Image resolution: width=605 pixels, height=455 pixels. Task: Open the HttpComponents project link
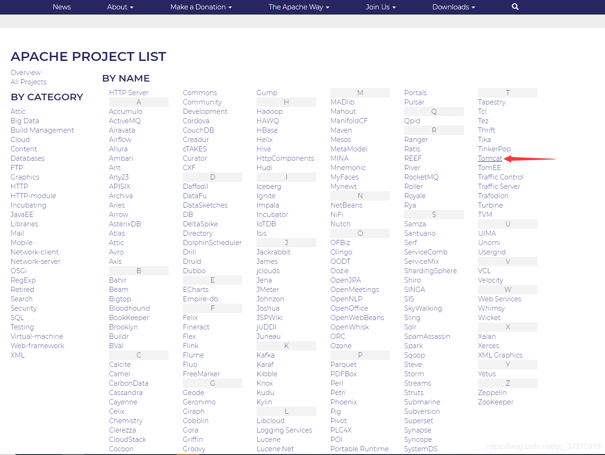tap(285, 158)
